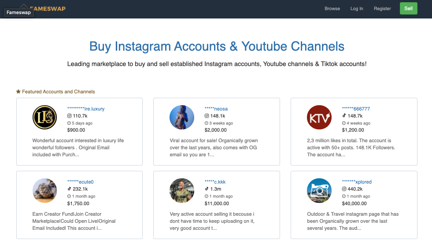Image resolution: width=432 pixels, height=243 pixels.
Task: Select the cat avatar for ecute0 listing
Action: coord(44,191)
